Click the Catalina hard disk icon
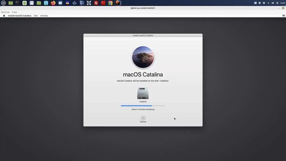286x161 pixels. click(143, 93)
